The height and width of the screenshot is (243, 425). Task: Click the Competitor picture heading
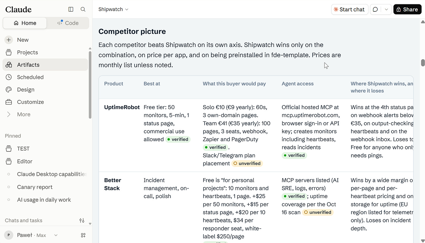coord(132,32)
